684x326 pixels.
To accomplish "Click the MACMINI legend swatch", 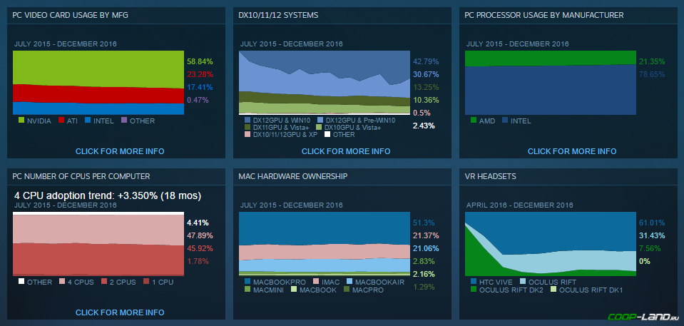I will coord(247,290).
